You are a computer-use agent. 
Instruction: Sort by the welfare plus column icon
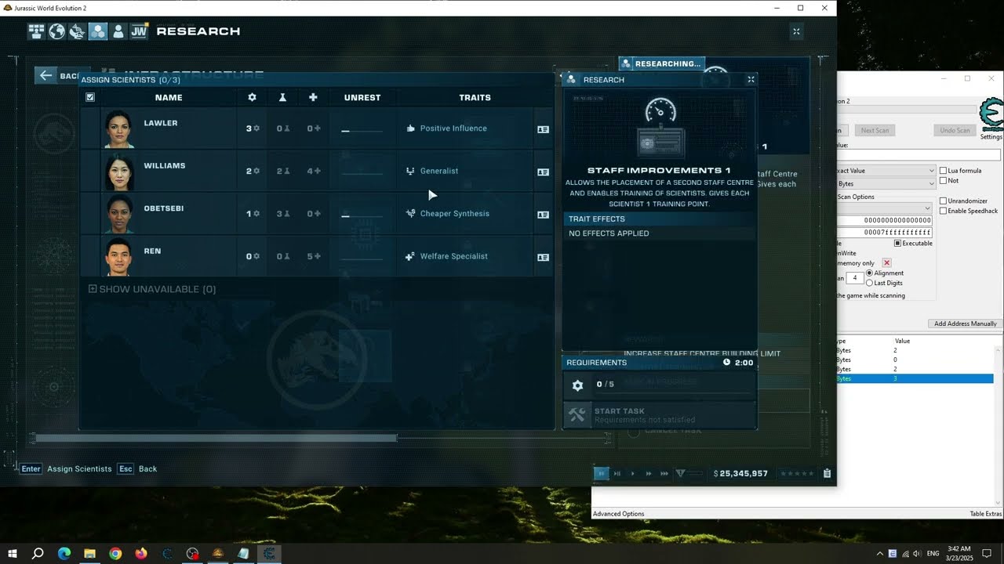(313, 97)
